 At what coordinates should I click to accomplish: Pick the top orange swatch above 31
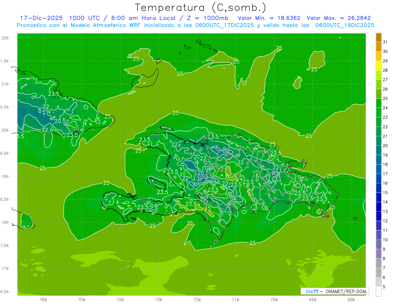click(379, 37)
